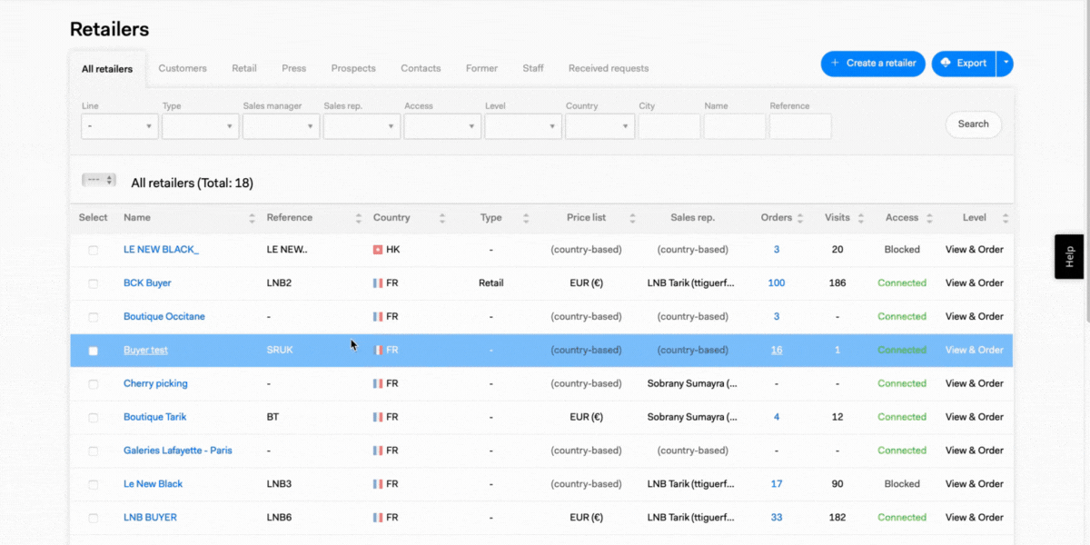Select the Galeries Lafayette - Paris checkbox

click(x=93, y=451)
